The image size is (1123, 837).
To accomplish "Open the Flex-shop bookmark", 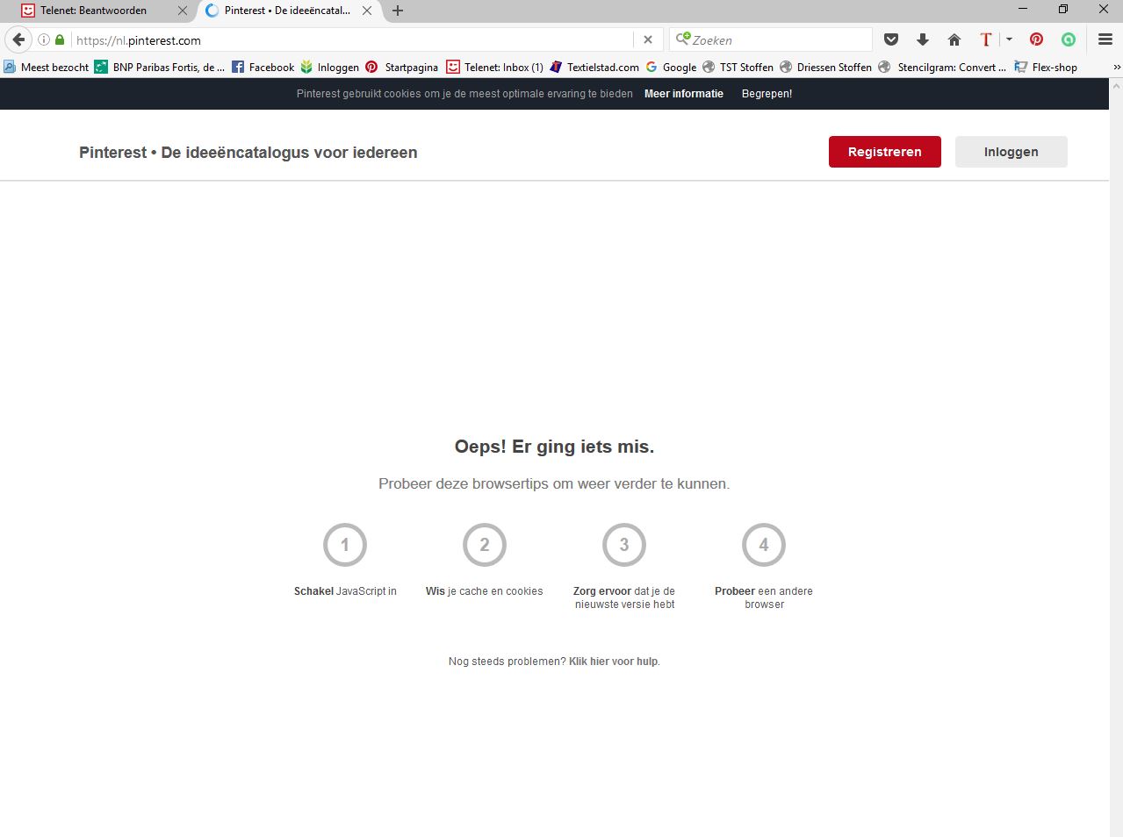I will pyautogui.click(x=1046, y=67).
